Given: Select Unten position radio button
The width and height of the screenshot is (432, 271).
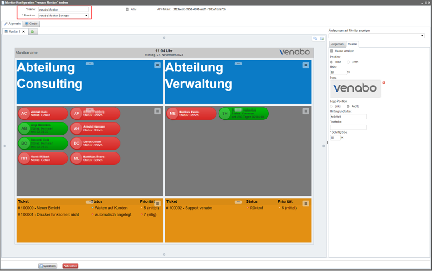Looking at the screenshot, I should point(348,62).
